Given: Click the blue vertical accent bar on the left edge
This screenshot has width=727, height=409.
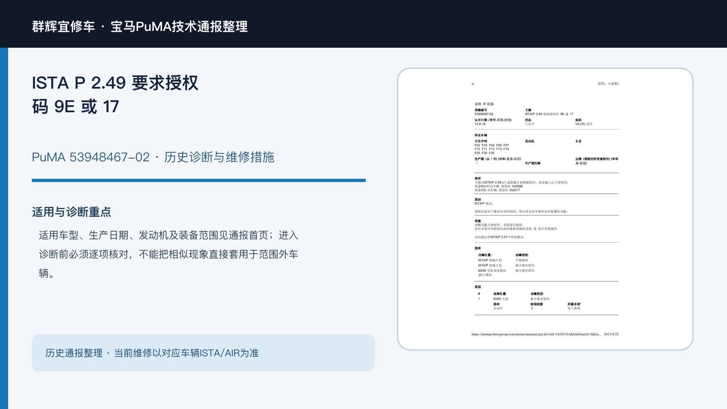Looking at the screenshot, I should point(4,228).
